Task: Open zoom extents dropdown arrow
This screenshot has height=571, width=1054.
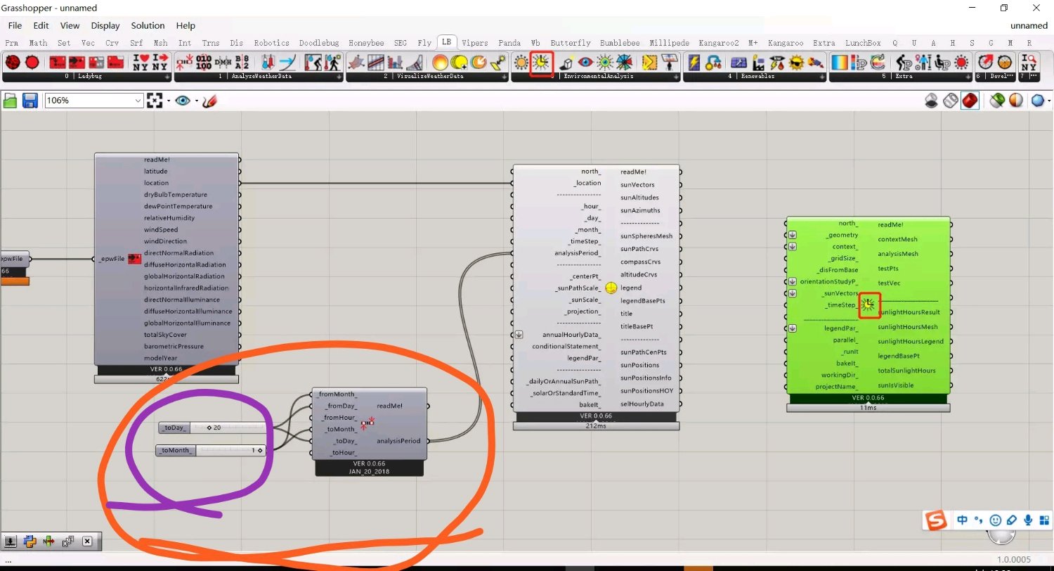Action: pyautogui.click(x=169, y=101)
